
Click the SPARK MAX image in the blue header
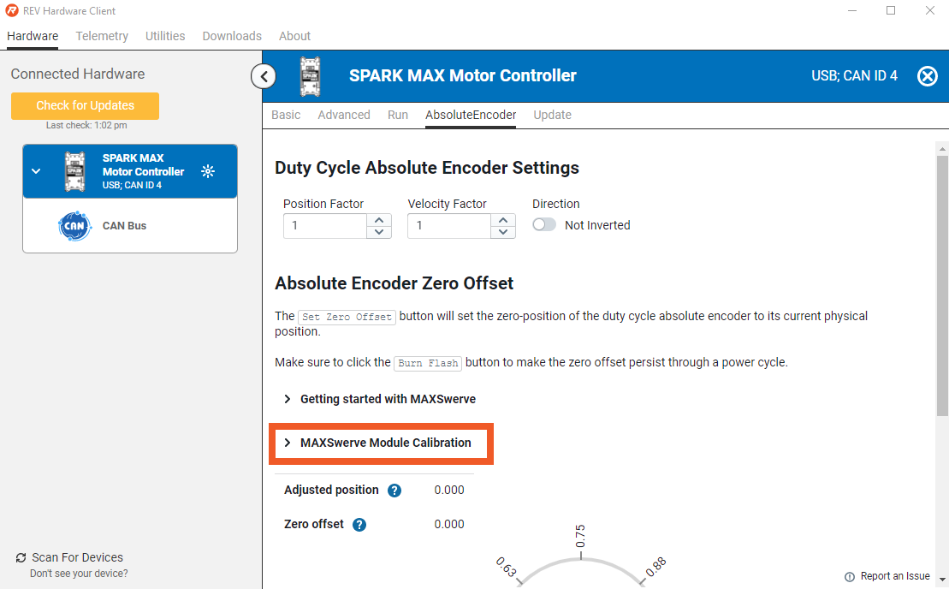tap(311, 77)
